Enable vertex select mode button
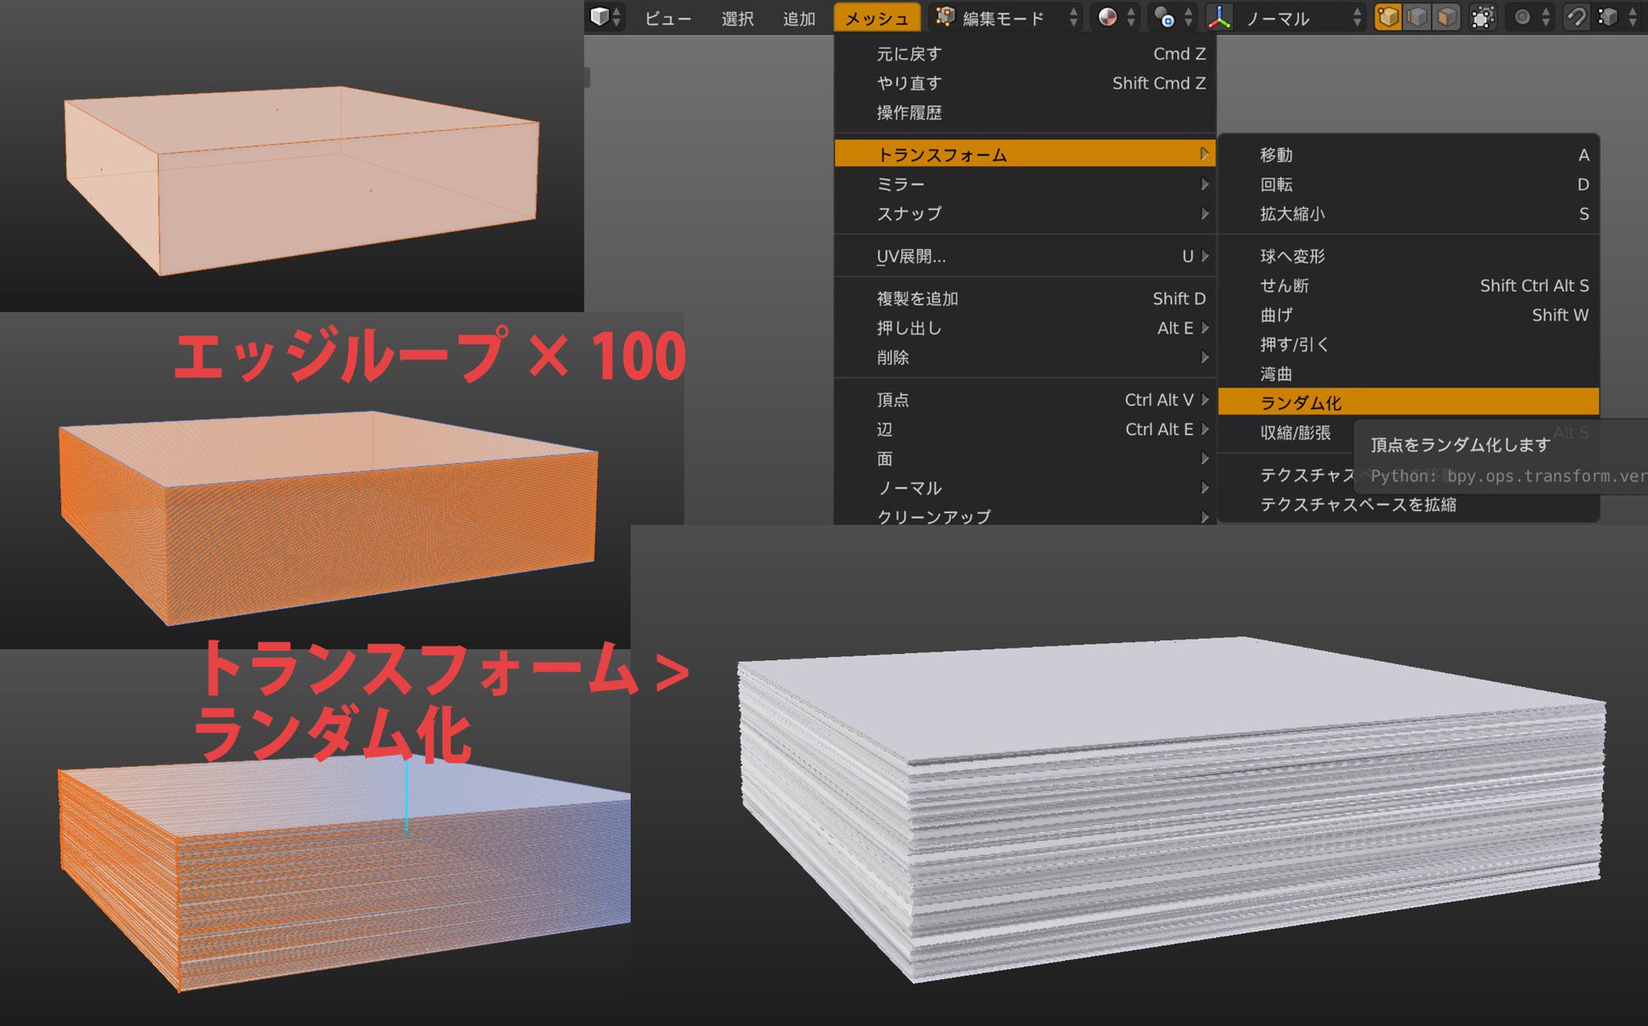The image size is (1648, 1026). click(x=1388, y=17)
